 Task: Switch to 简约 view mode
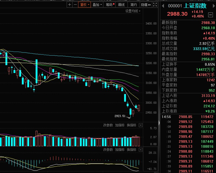click(x=134, y=5)
